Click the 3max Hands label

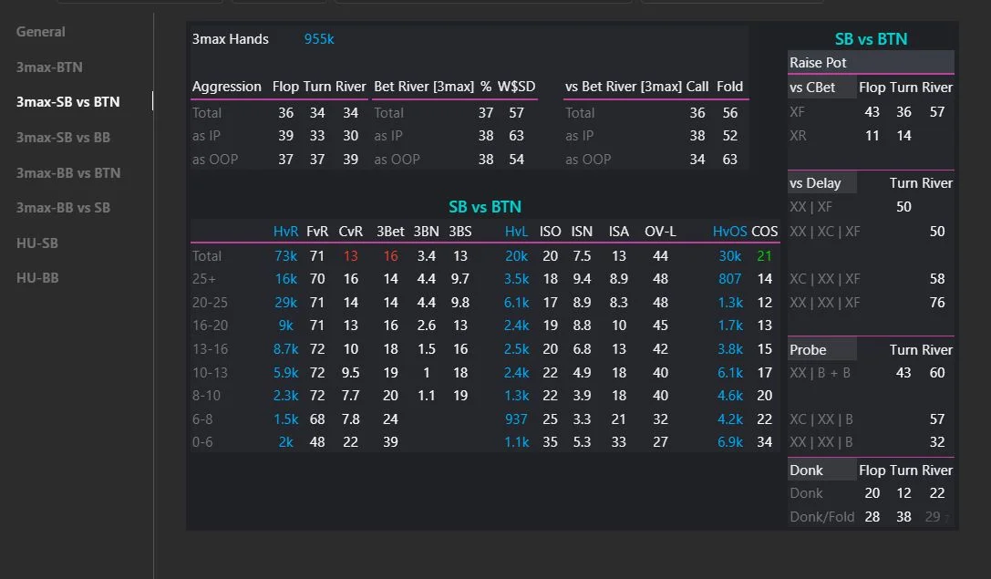click(230, 39)
